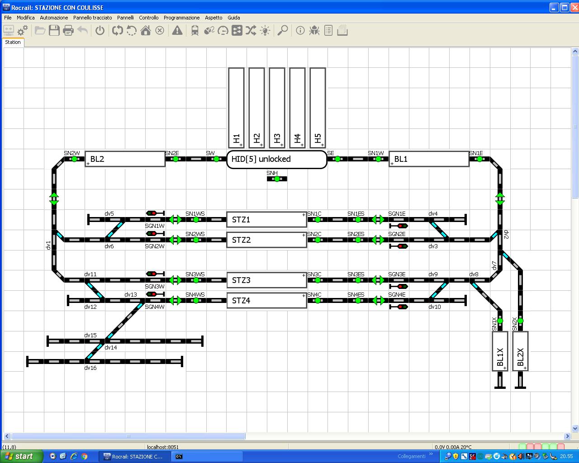579x463 pixels.
Task: Click the connect-to-server toolbar icon
Action: (9, 30)
